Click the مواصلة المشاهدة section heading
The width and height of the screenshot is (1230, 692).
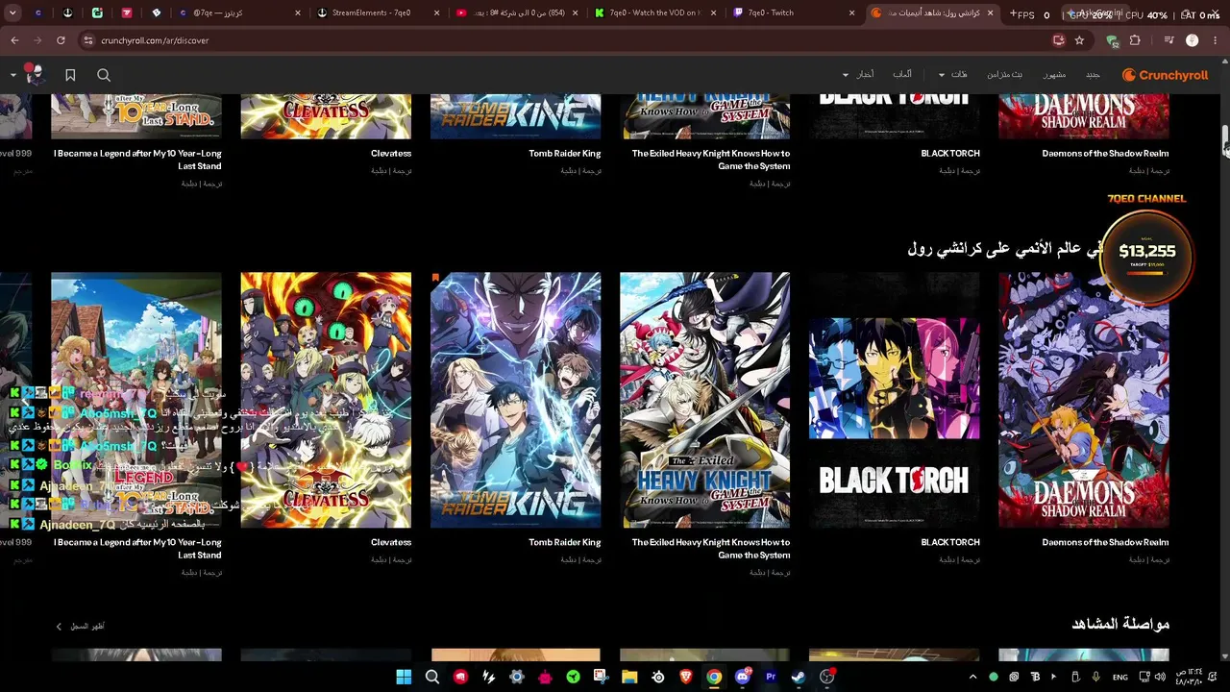(1120, 625)
